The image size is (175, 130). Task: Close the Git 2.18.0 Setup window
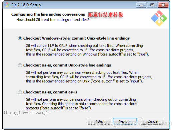click(163, 5)
